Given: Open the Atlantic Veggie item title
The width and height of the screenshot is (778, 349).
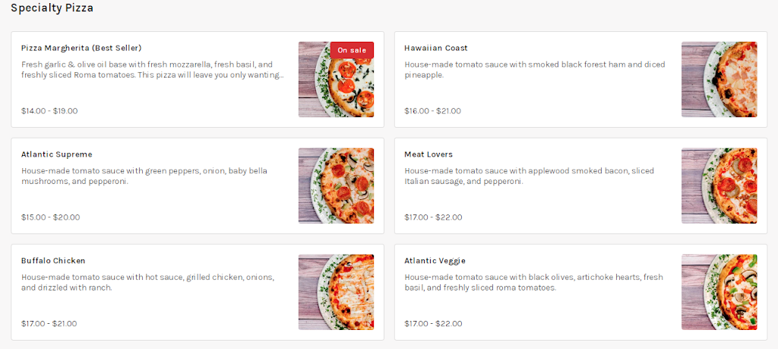Looking at the screenshot, I should pyautogui.click(x=435, y=261).
